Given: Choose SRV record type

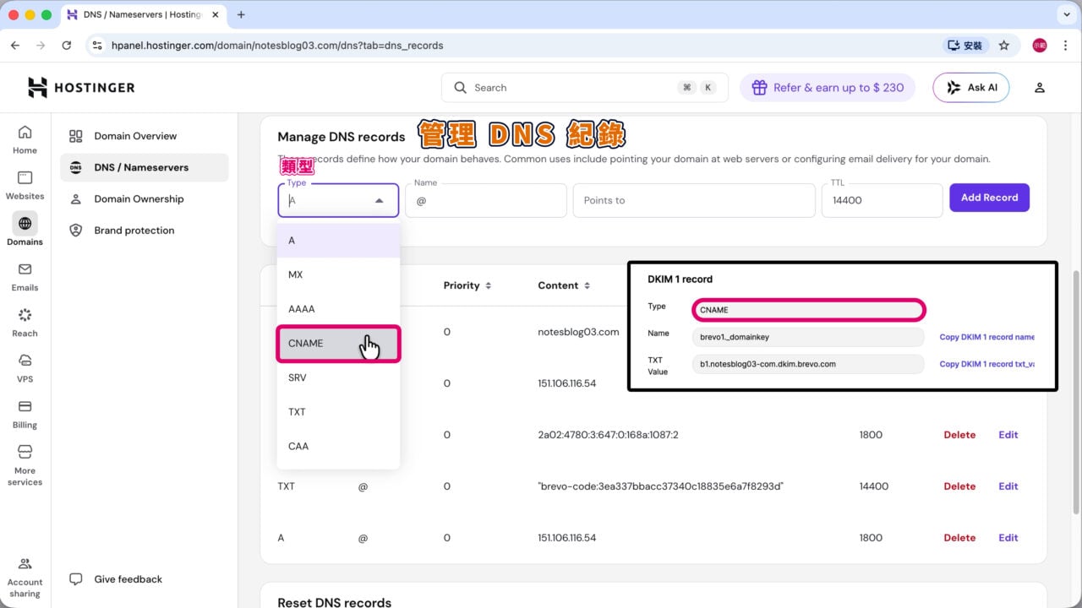Looking at the screenshot, I should (338, 377).
